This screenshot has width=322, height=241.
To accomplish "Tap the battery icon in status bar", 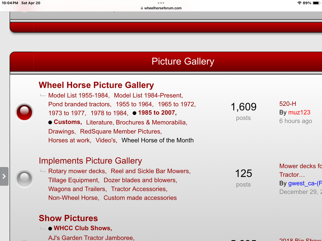I will coord(316,3).
